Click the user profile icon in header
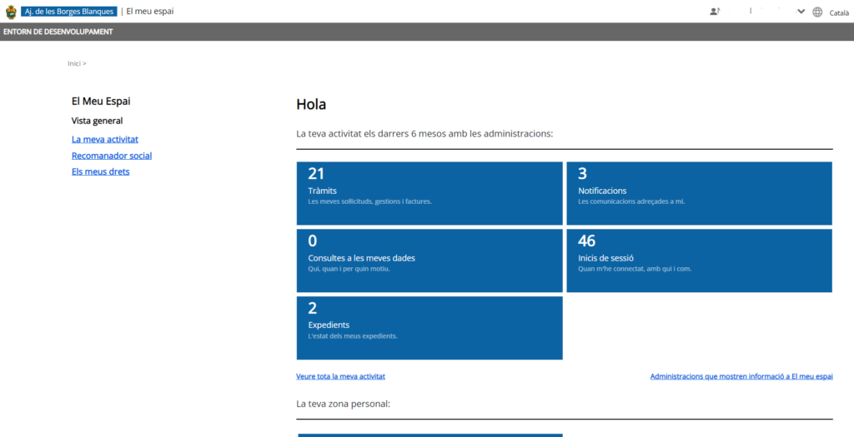Image resolution: width=854 pixels, height=437 pixels. (715, 12)
